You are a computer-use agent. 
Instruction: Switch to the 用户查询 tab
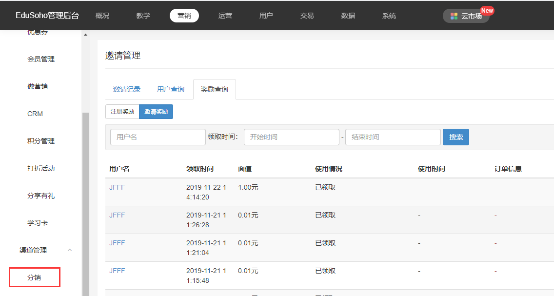click(171, 89)
